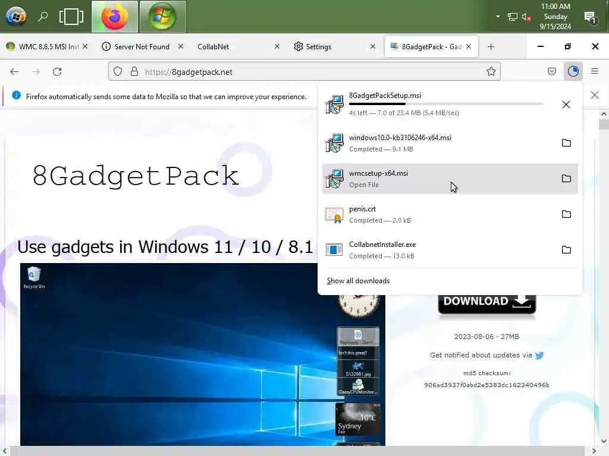Open the clock showing 11:00 AM Sunday
609x456 pixels.
click(555, 16)
